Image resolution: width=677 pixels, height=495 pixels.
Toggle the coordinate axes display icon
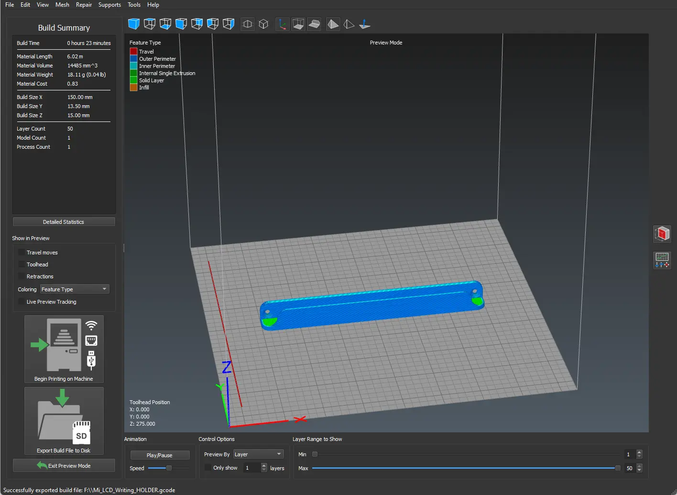[283, 24]
